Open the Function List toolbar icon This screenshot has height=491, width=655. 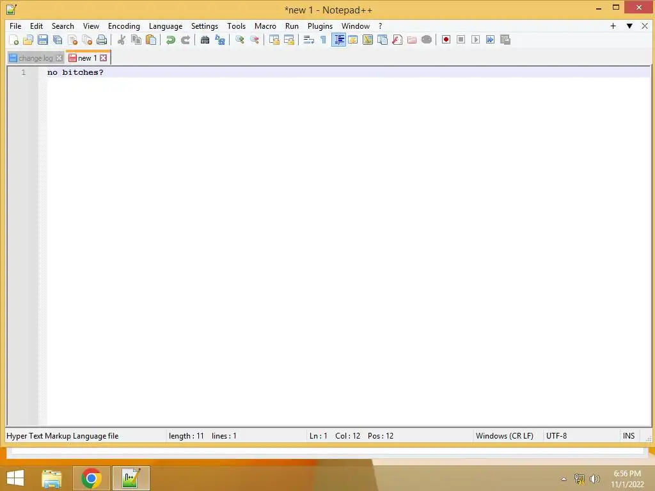pos(397,40)
